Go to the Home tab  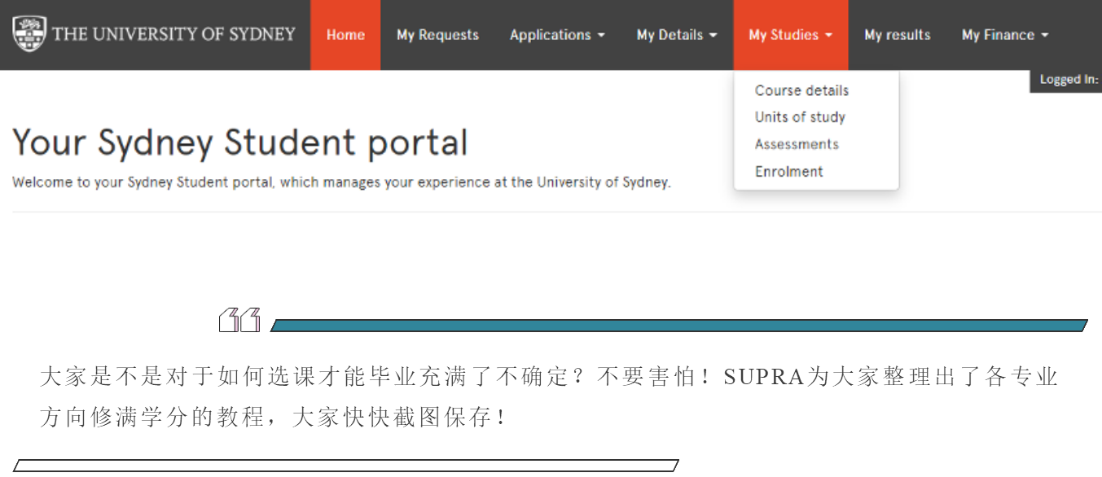point(345,35)
